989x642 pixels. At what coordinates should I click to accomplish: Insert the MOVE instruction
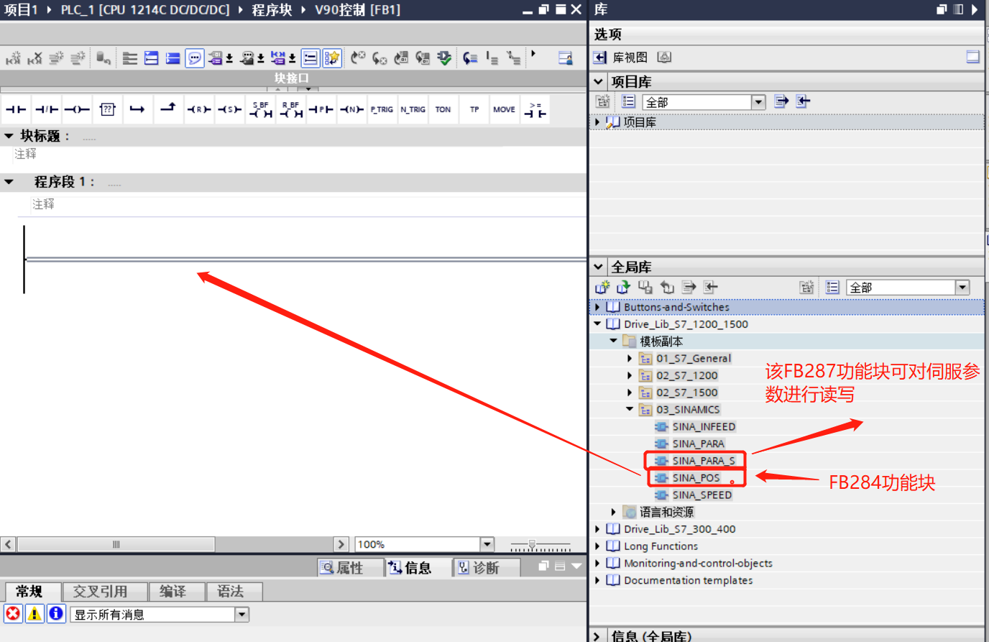(x=504, y=109)
